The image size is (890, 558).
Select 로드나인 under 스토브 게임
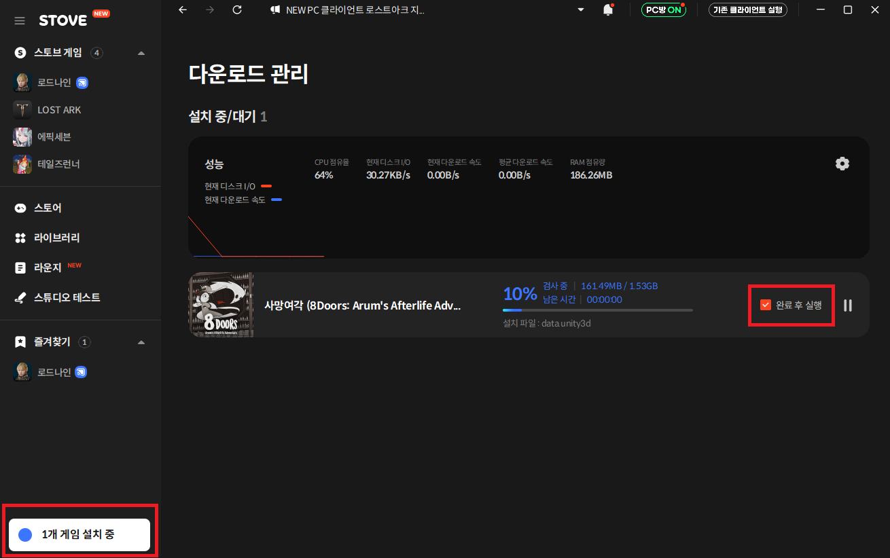pyautogui.click(x=54, y=83)
